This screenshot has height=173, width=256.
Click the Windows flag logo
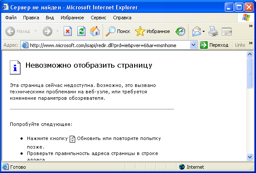246,18
